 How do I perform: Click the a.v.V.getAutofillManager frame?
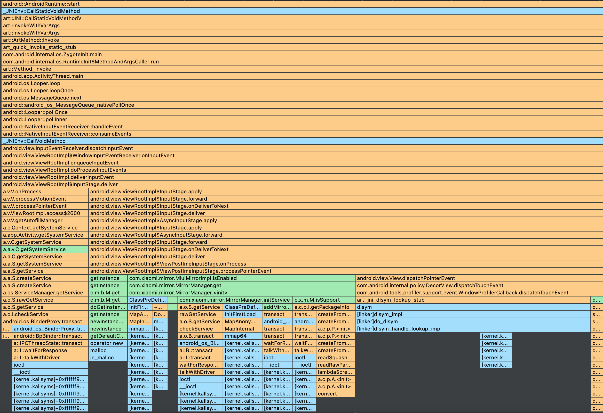click(x=45, y=220)
